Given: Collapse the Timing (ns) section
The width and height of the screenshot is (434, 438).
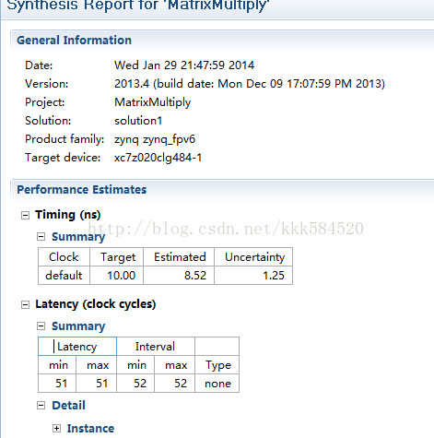Looking at the screenshot, I should click(25, 215).
